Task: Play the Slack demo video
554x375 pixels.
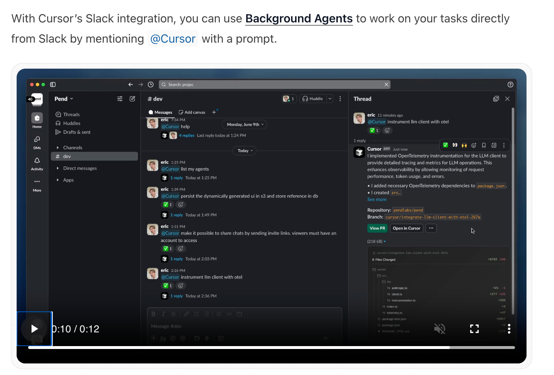Action: click(x=34, y=329)
